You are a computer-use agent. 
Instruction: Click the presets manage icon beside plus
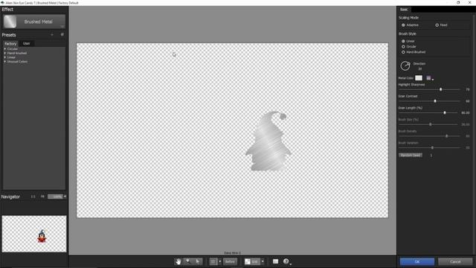tap(62, 35)
